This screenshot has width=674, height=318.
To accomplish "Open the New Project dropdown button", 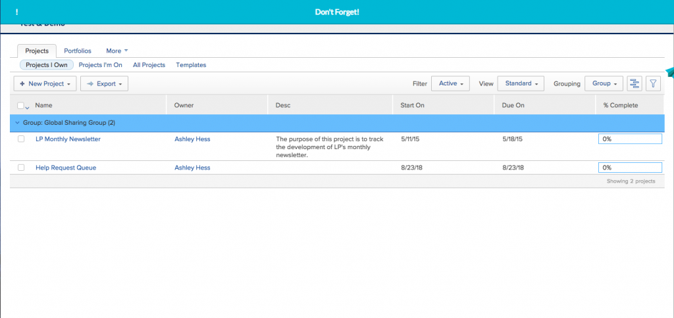I will [45, 83].
